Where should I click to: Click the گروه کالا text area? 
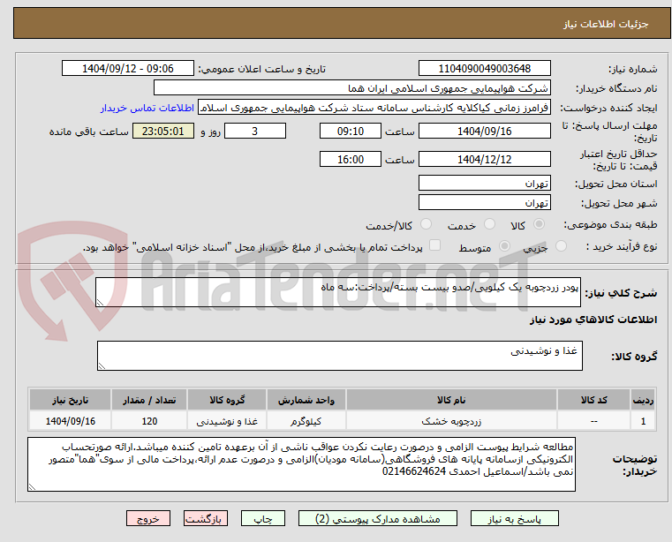(x=339, y=356)
